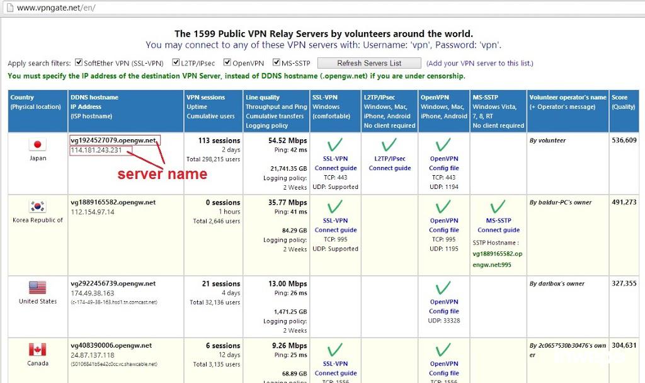Click the Canada flag icon
645x383 pixels.
(37, 349)
